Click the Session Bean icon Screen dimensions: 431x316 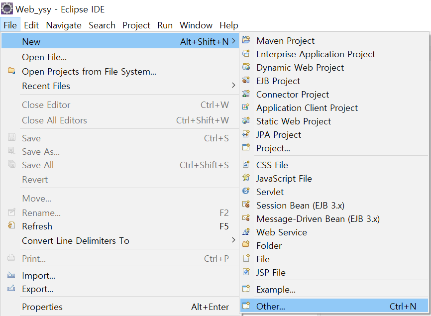[246, 205]
